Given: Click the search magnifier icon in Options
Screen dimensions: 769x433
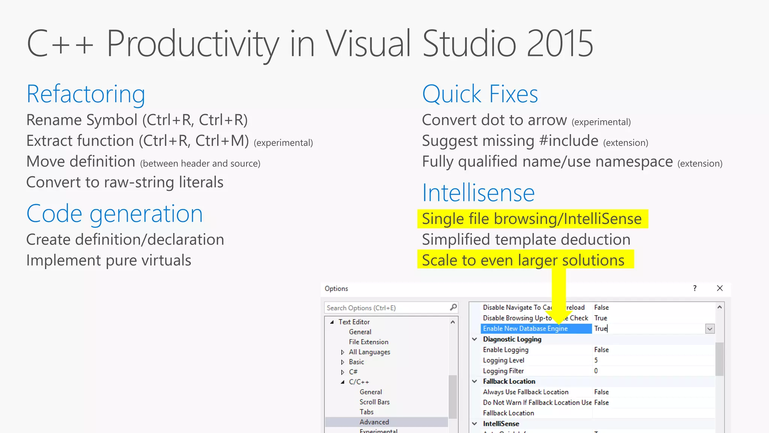Looking at the screenshot, I should (453, 307).
